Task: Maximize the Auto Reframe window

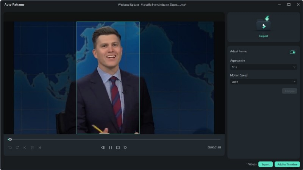Action: tap(289, 4)
